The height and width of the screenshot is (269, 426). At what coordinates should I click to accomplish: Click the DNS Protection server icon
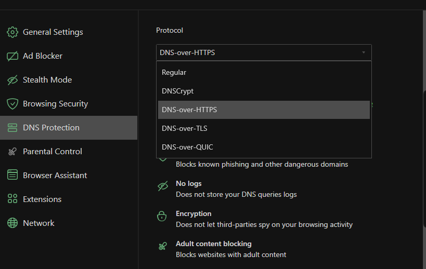point(12,128)
